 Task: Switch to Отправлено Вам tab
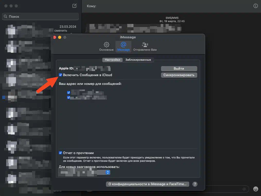point(145,47)
